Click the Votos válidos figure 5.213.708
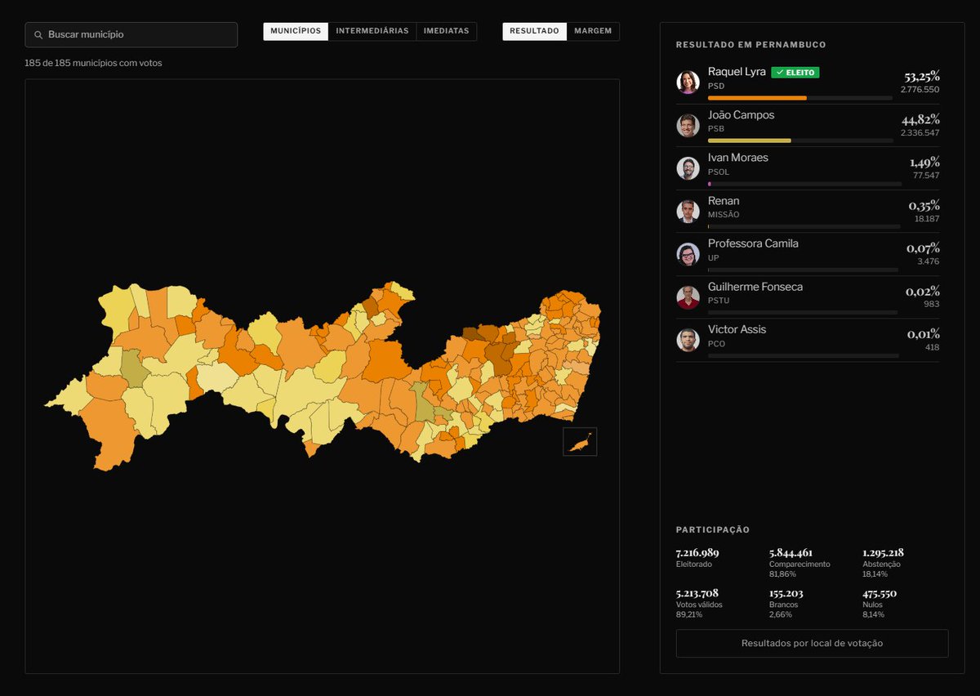This screenshot has width=980, height=696. [x=697, y=593]
